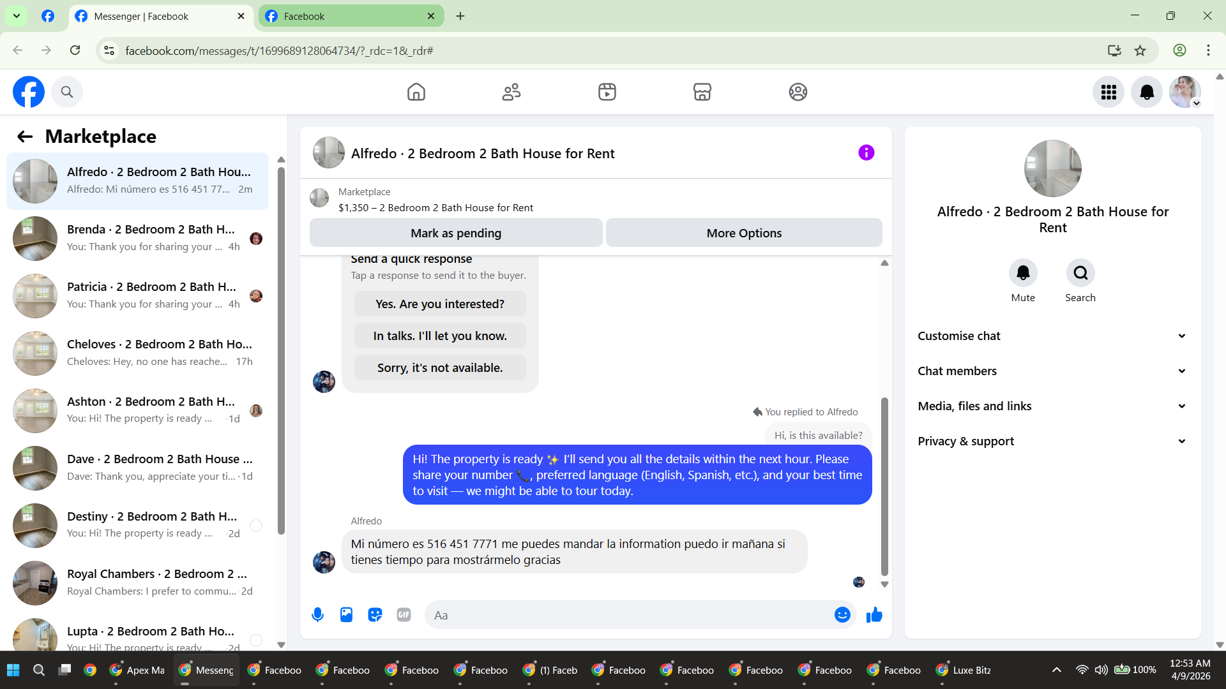Open the sticker picker icon

[x=375, y=615]
